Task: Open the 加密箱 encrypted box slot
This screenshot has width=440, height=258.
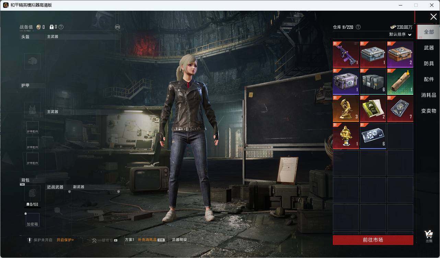Action: tap(33, 220)
